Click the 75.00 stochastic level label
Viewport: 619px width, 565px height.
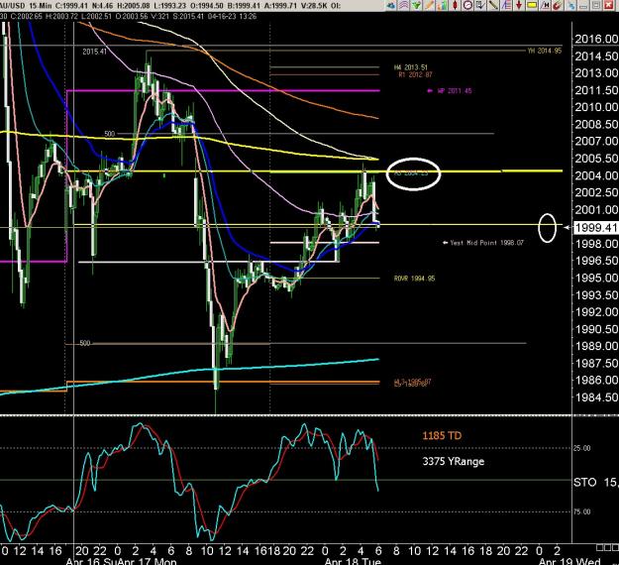(582, 511)
